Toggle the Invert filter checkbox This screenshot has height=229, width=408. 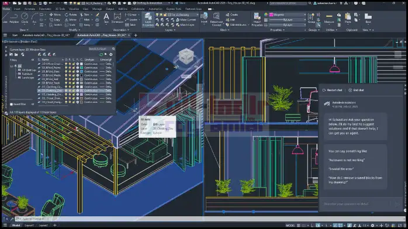pyautogui.click(x=11, y=104)
